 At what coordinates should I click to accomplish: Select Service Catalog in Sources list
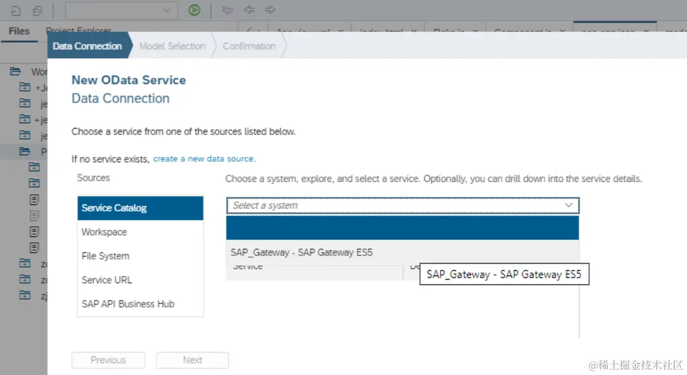pos(140,208)
